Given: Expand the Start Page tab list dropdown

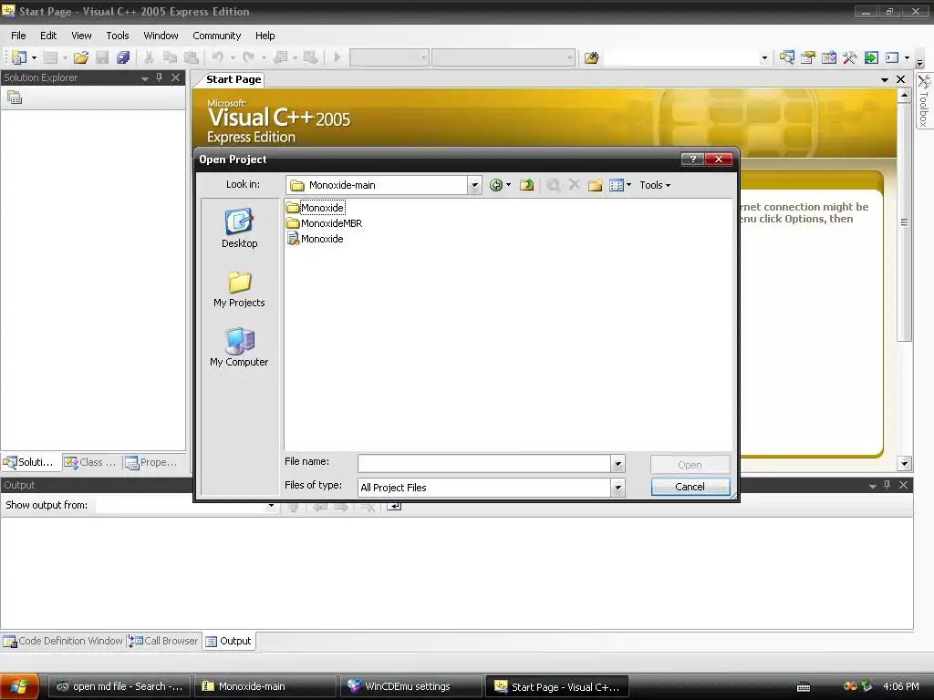Looking at the screenshot, I should pos(885,79).
